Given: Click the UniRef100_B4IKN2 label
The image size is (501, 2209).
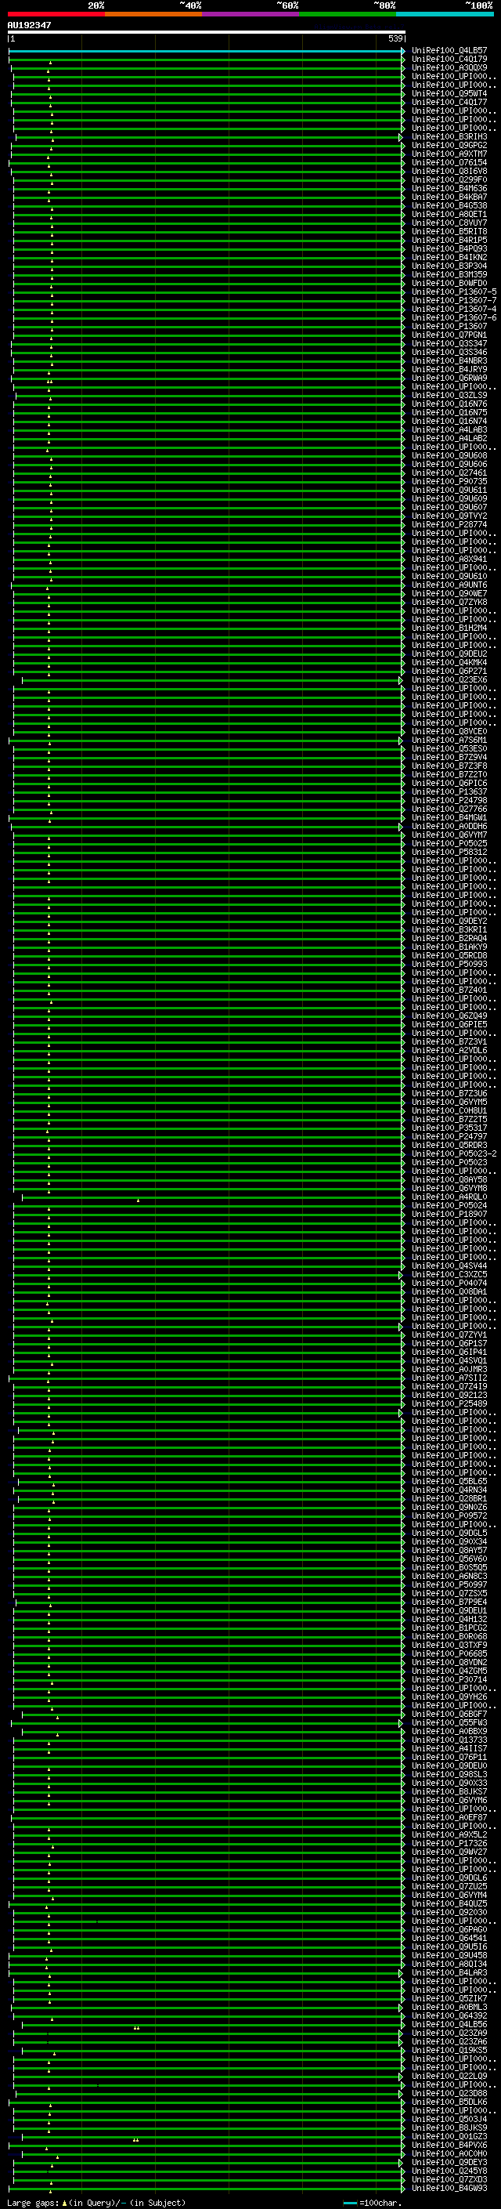Looking at the screenshot, I should tap(449, 257).
